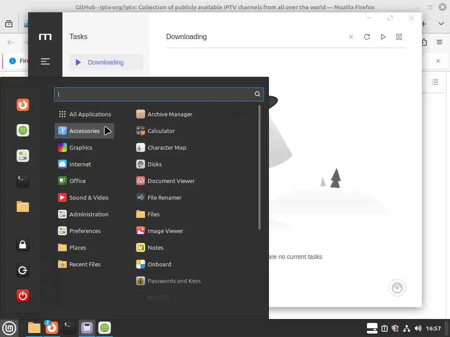Refresh the Motrix task list
This screenshot has height=337, width=450.
[367, 37]
